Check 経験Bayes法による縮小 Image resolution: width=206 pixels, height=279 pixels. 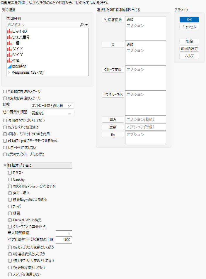[10, 200]
